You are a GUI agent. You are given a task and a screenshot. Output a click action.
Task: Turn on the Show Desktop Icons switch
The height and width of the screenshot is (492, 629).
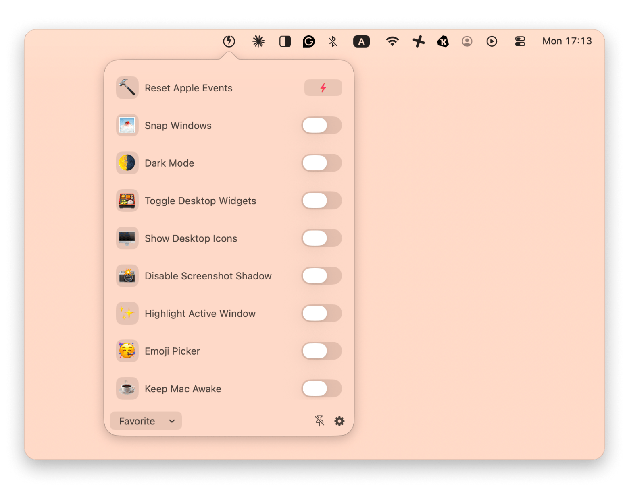tap(322, 238)
